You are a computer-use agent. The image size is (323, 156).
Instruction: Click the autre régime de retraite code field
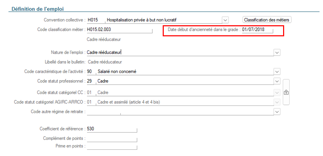point(104,112)
